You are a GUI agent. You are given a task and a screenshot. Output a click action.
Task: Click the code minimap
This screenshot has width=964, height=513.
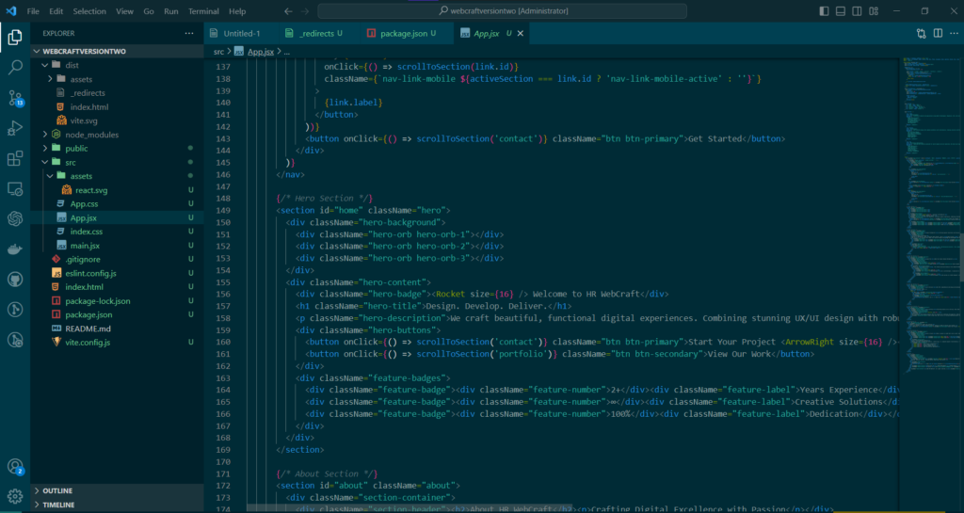coord(929,215)
